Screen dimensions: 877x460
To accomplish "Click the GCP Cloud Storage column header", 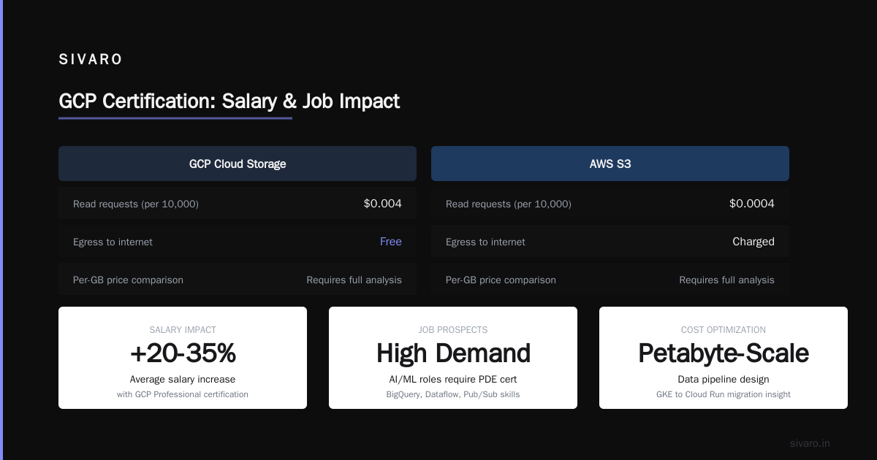I will click(x=238, y=164).
